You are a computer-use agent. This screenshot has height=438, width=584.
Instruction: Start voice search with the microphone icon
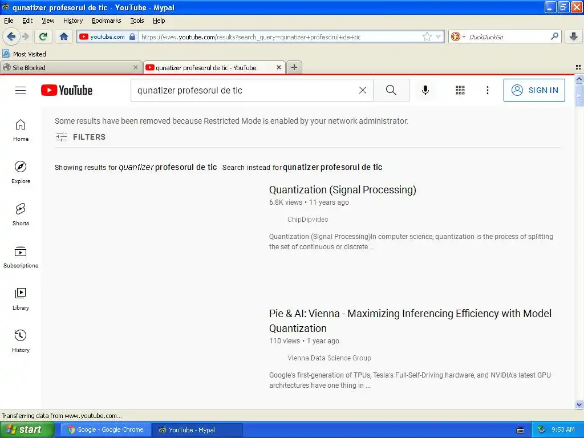coord(425,90)
